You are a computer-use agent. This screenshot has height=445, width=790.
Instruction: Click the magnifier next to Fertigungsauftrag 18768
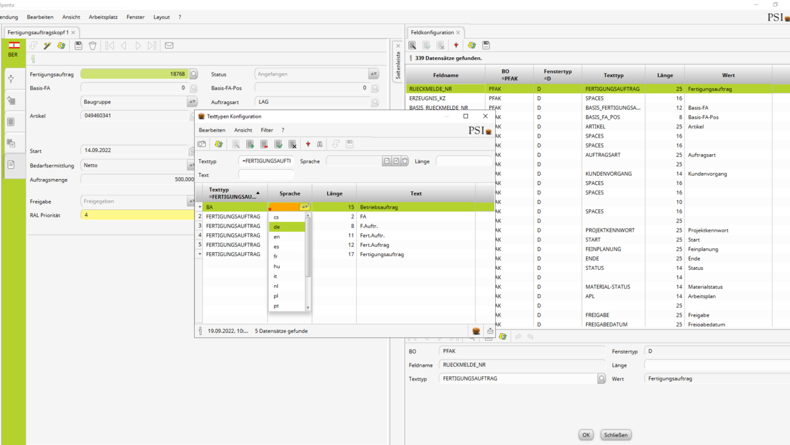pyautogui.click(x=194, y=74)
